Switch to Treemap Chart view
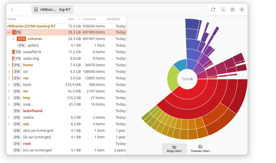The height and width of the screenshot is (163, 276). coord(200,148)
